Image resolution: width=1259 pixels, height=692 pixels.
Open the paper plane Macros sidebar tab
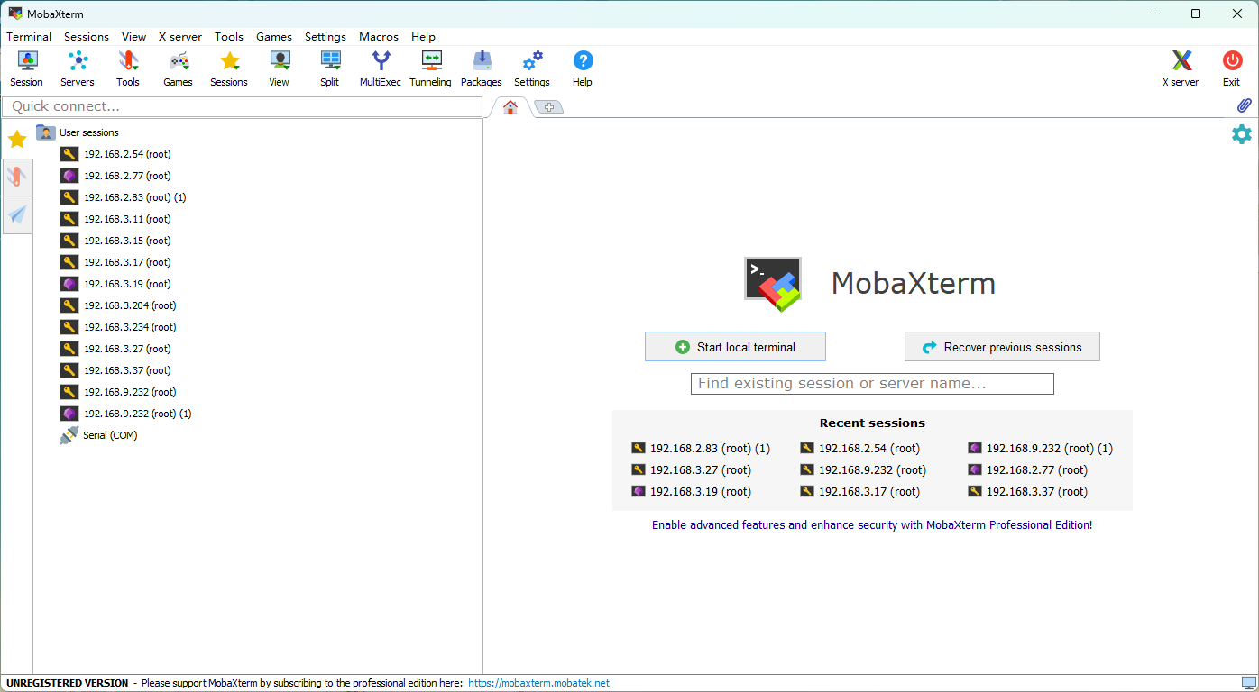pyautogui.click(x=17, y=214)
